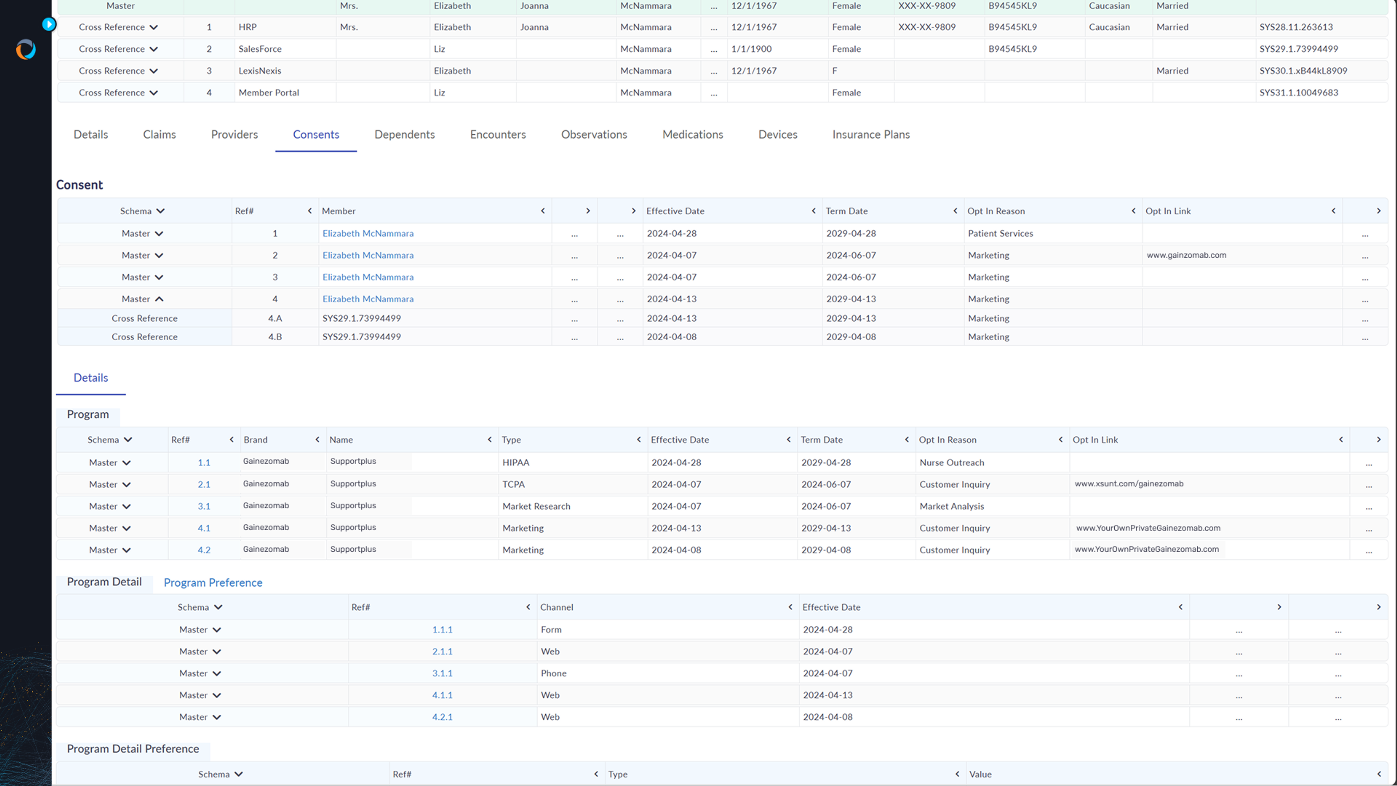Open Elizabeth McNammara link in consent row 4
1397x786 pixels.
pyautogui.click(x=368, y=299)
